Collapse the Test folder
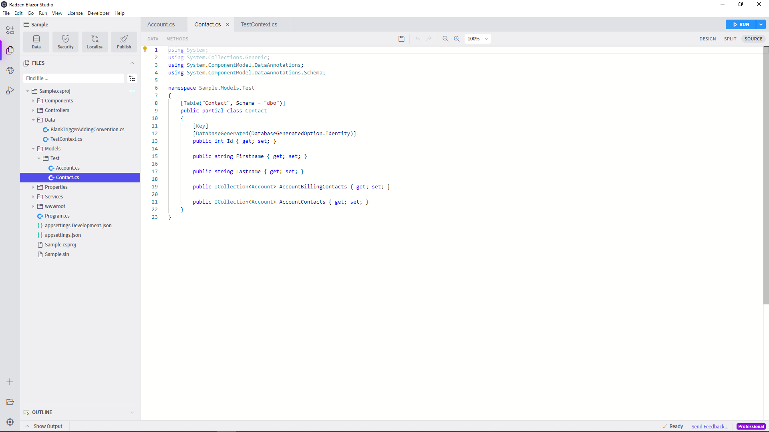Viewport: 769px width, 432px height. point(39,158)
